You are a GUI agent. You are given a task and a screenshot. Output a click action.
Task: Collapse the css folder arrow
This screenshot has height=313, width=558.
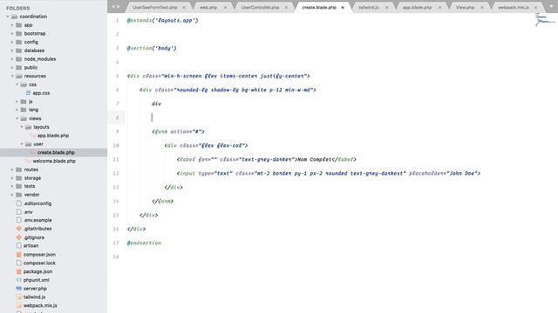pyautogui.click(x=17, y=84)
